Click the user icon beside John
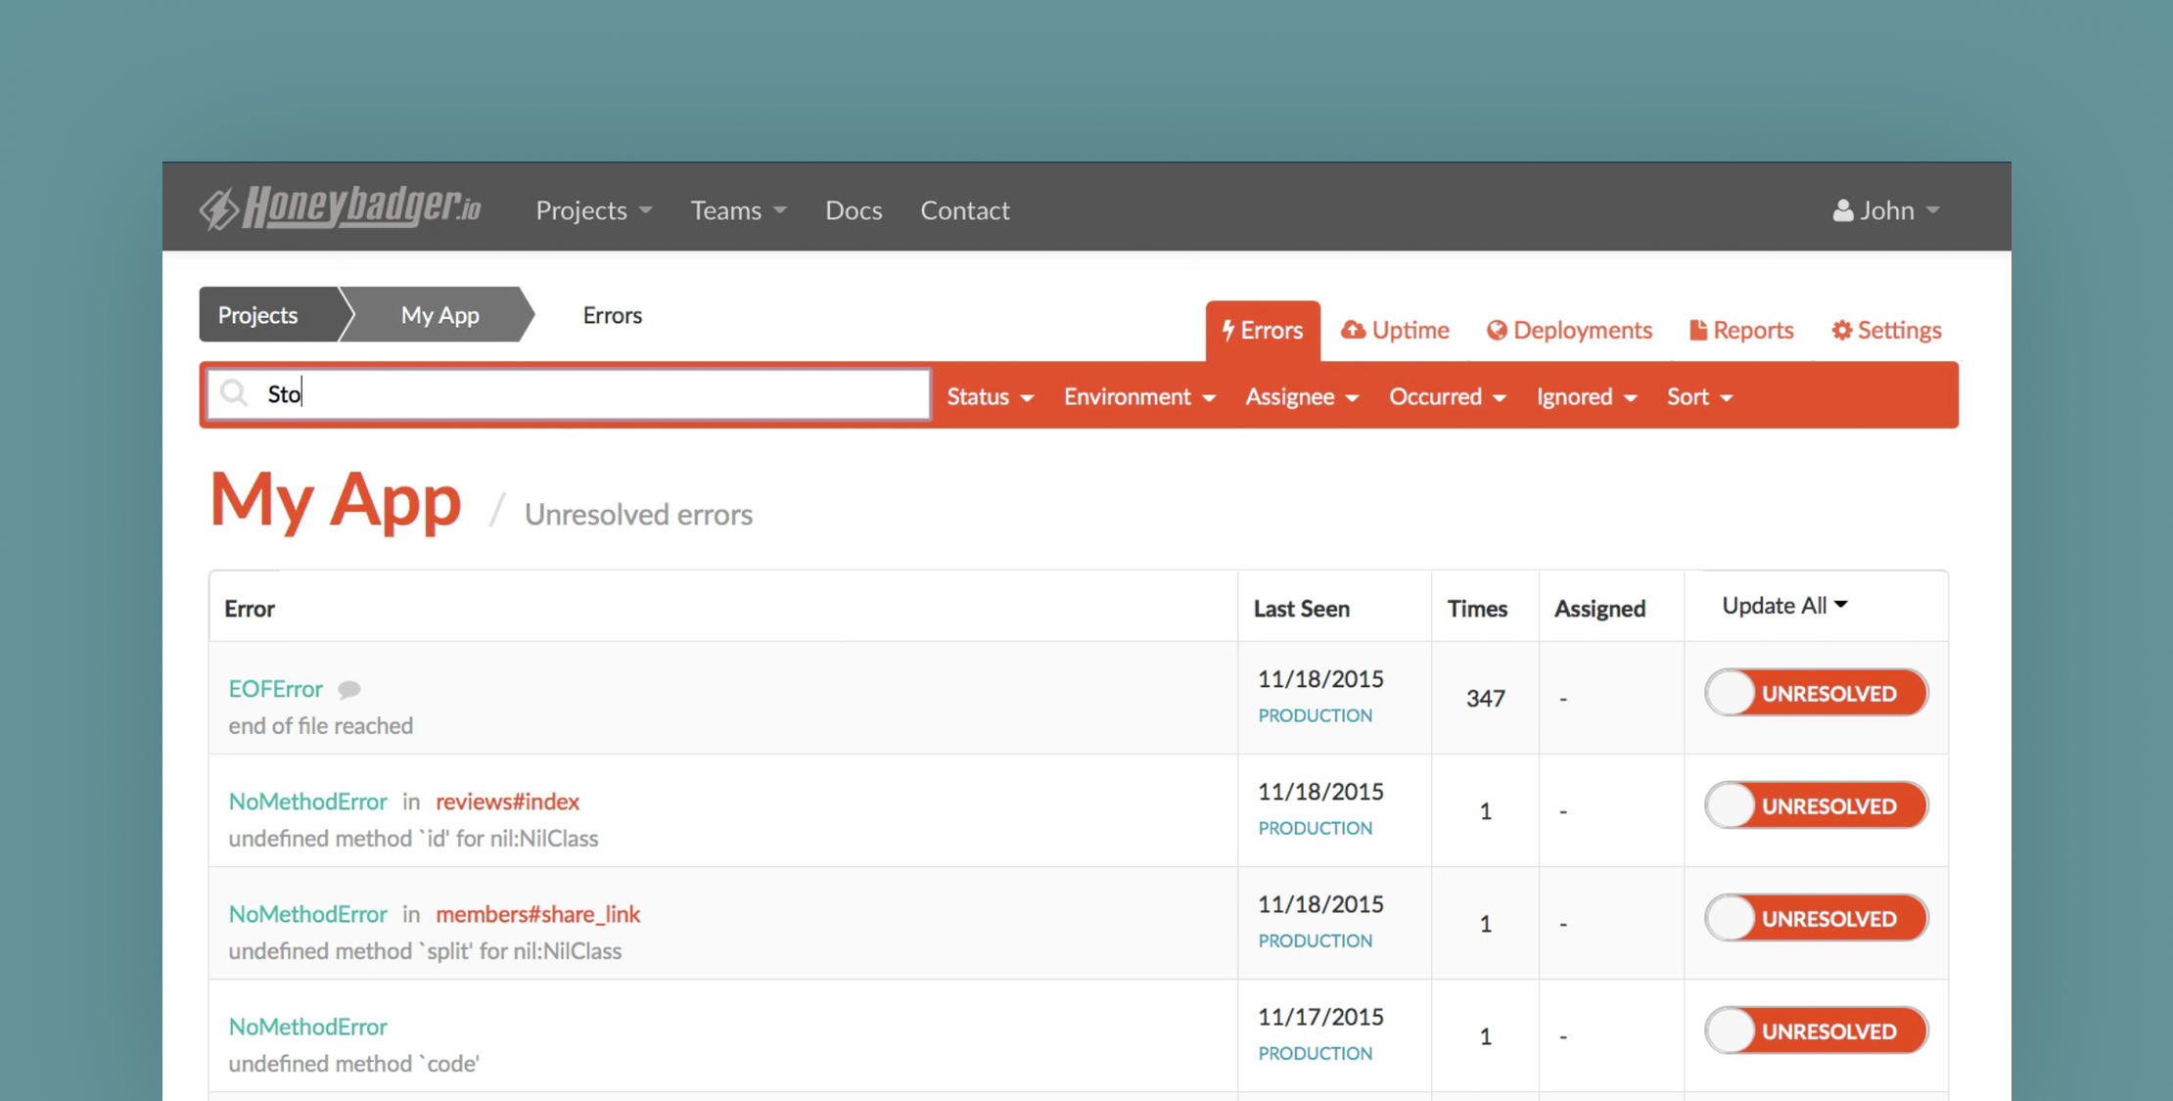Screen dimensions: 2173x1101 1841,208
